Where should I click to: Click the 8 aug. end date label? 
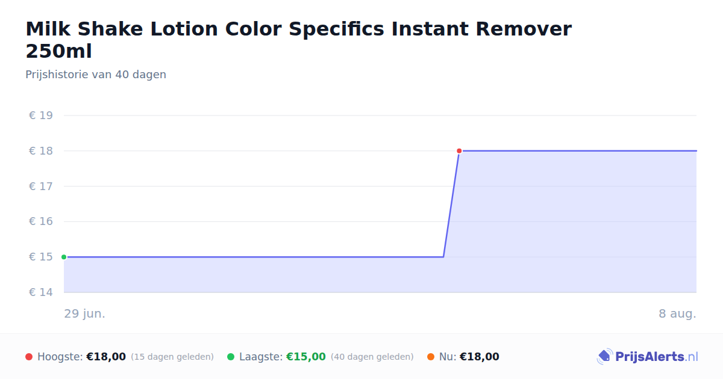pyautogui.click(x=677, y=313)
